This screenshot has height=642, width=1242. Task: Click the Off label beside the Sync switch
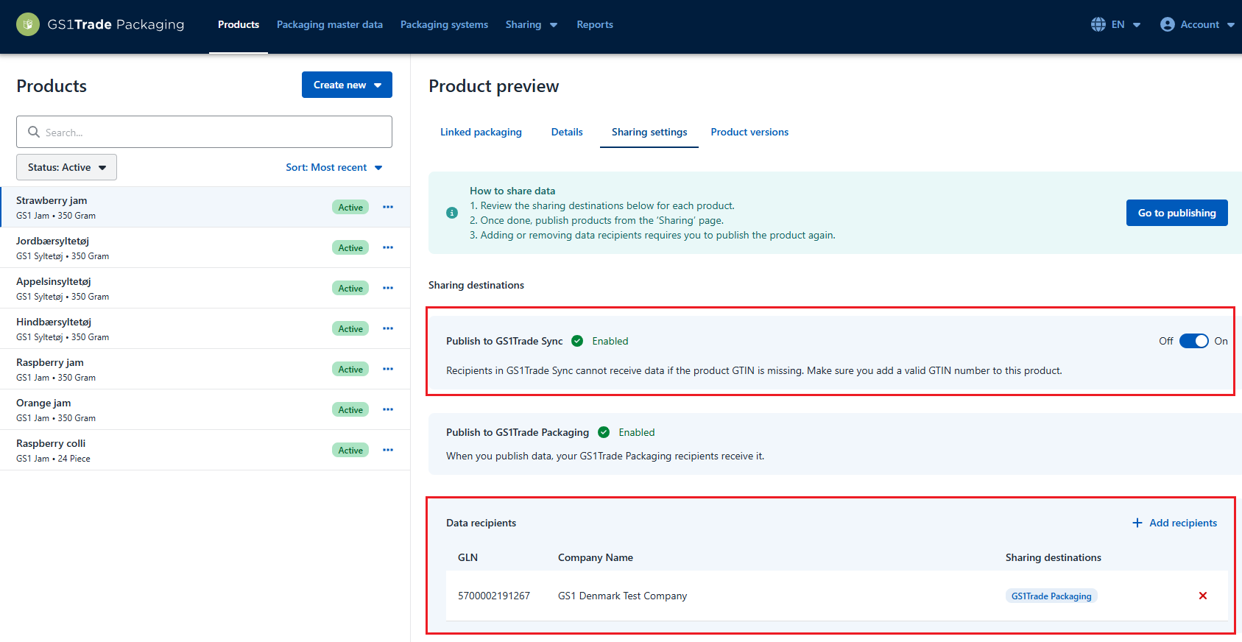[1166, 341]
